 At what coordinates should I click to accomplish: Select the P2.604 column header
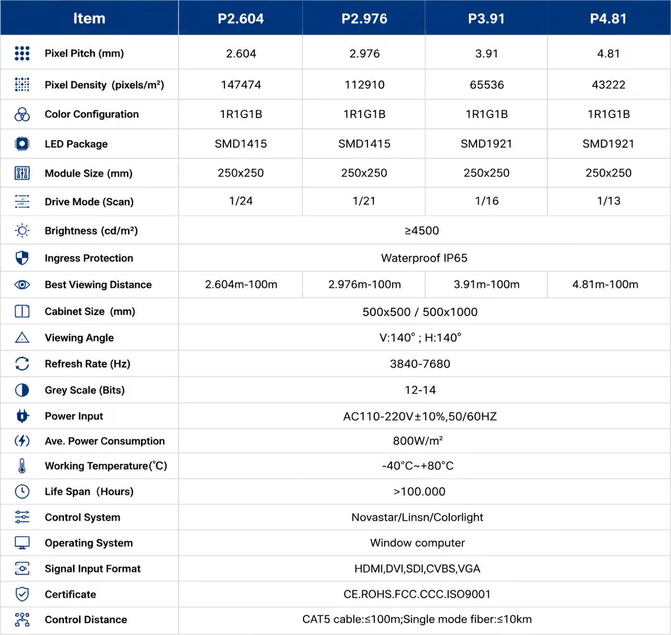tap(240, 18)
